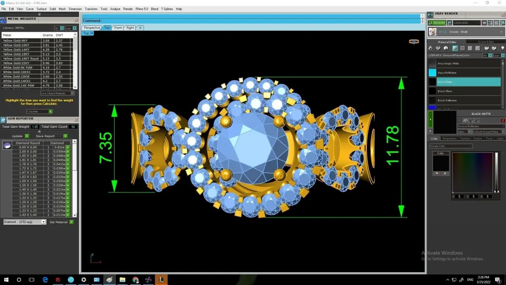Select Anisotropic White material swatch
This screenshot has height=285, width=506.
click(433, 63)
